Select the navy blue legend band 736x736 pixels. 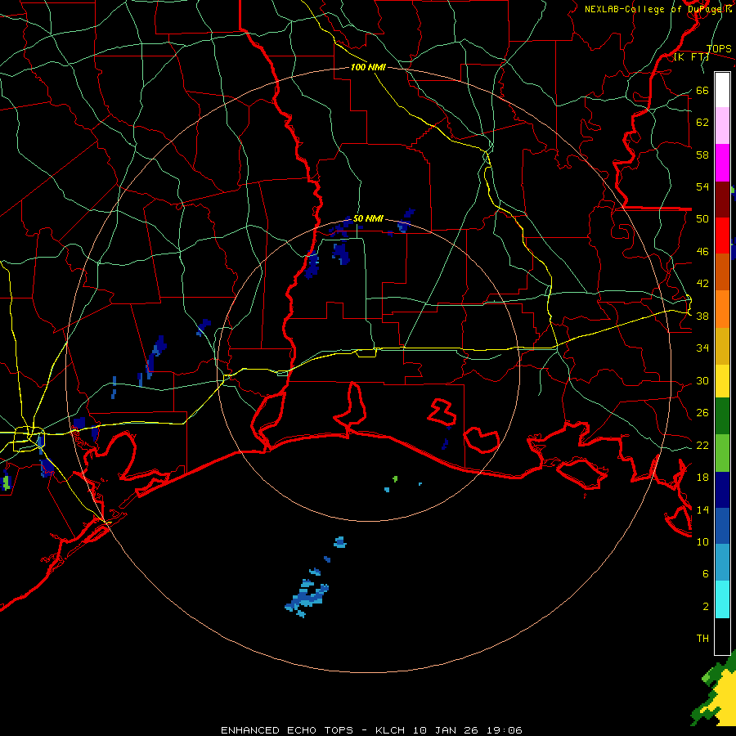[722, 490]
